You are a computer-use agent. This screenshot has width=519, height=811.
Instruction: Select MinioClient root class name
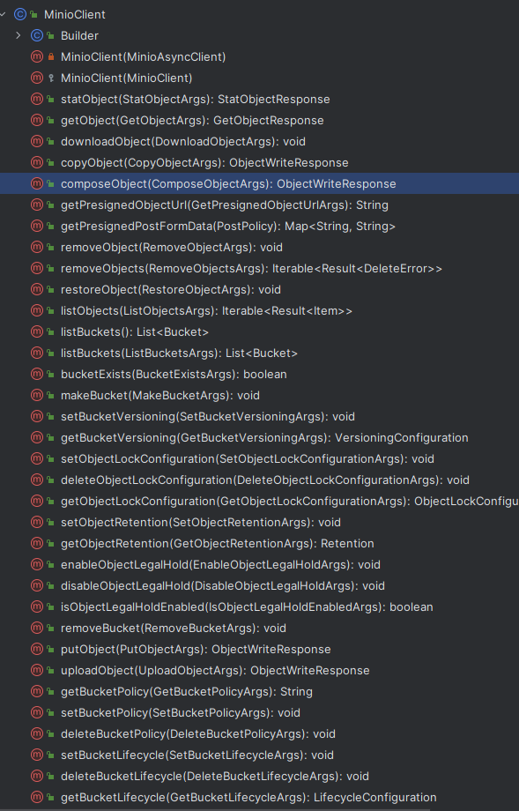pyautogui.click(x=74, y=14)
